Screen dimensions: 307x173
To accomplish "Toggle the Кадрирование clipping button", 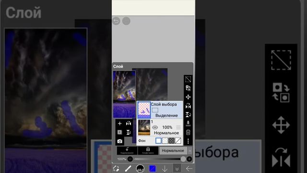I will [127, 150].
